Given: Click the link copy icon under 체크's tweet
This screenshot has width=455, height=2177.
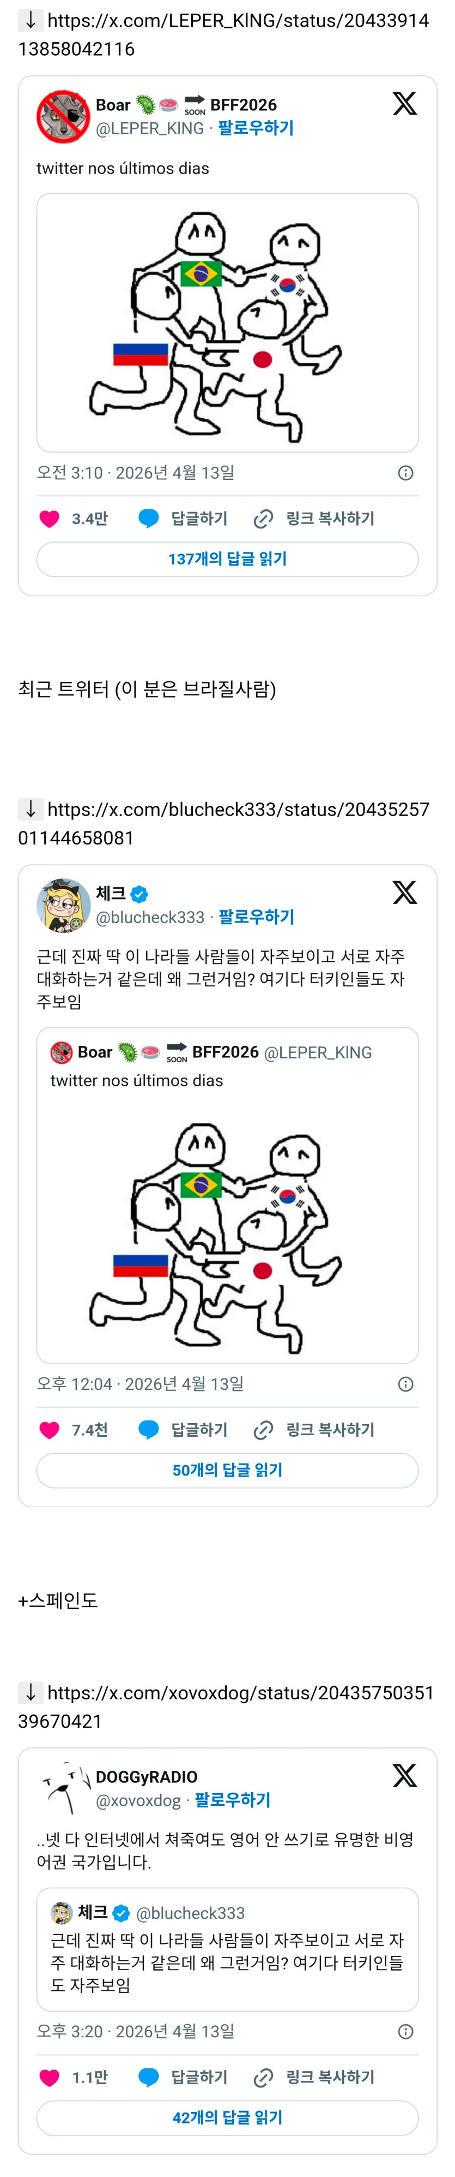Looking at the screenshot, I should (263, 1430).
